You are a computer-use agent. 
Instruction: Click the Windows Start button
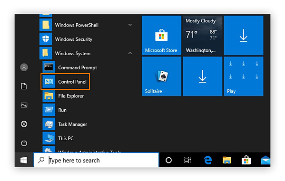coord(24,160)
